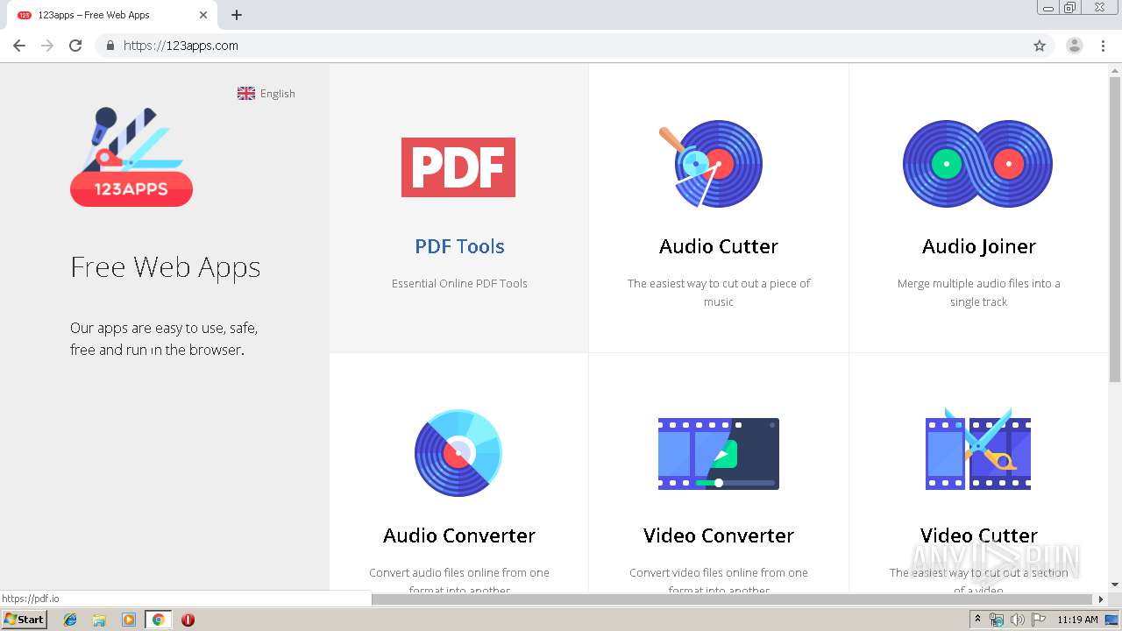Bookmark this page with the star
The width and height of the screenshot is (1122, 631).
click(1040, 46)
